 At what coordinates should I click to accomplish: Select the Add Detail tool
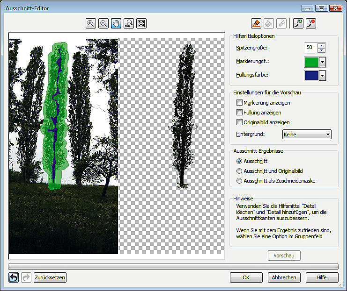(298, 23)
